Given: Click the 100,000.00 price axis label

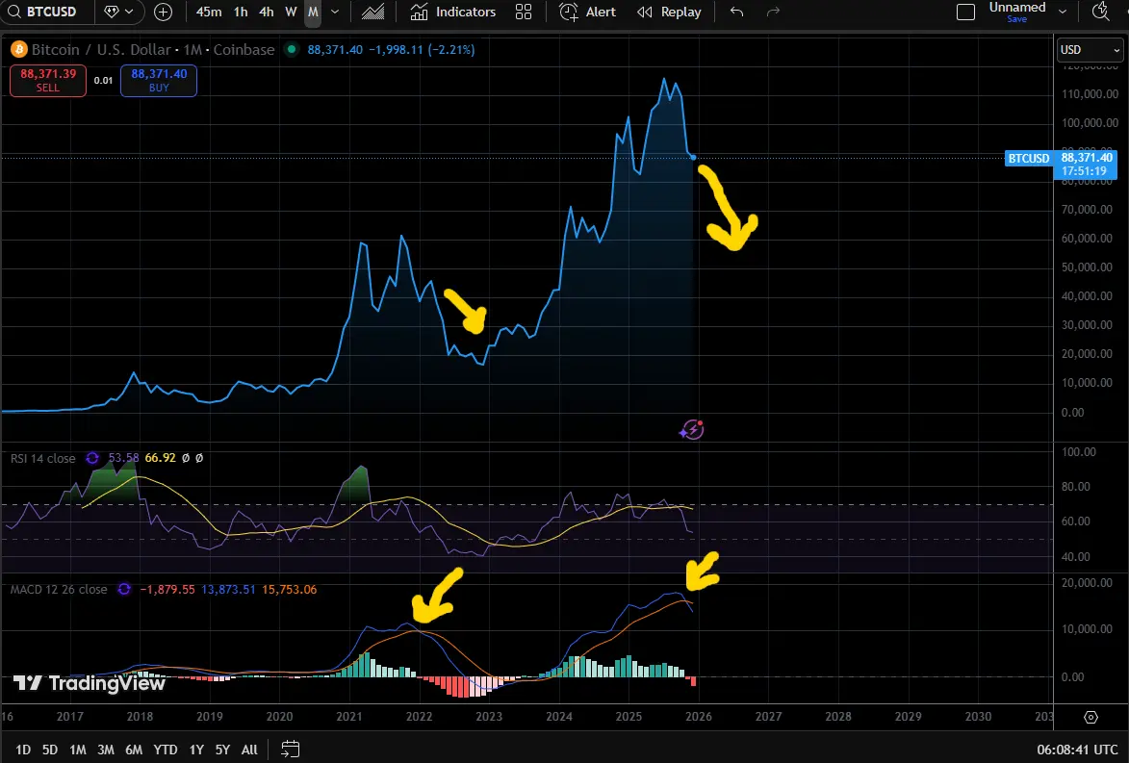Looking at the screenshot, I should [x=1091, y=122].
